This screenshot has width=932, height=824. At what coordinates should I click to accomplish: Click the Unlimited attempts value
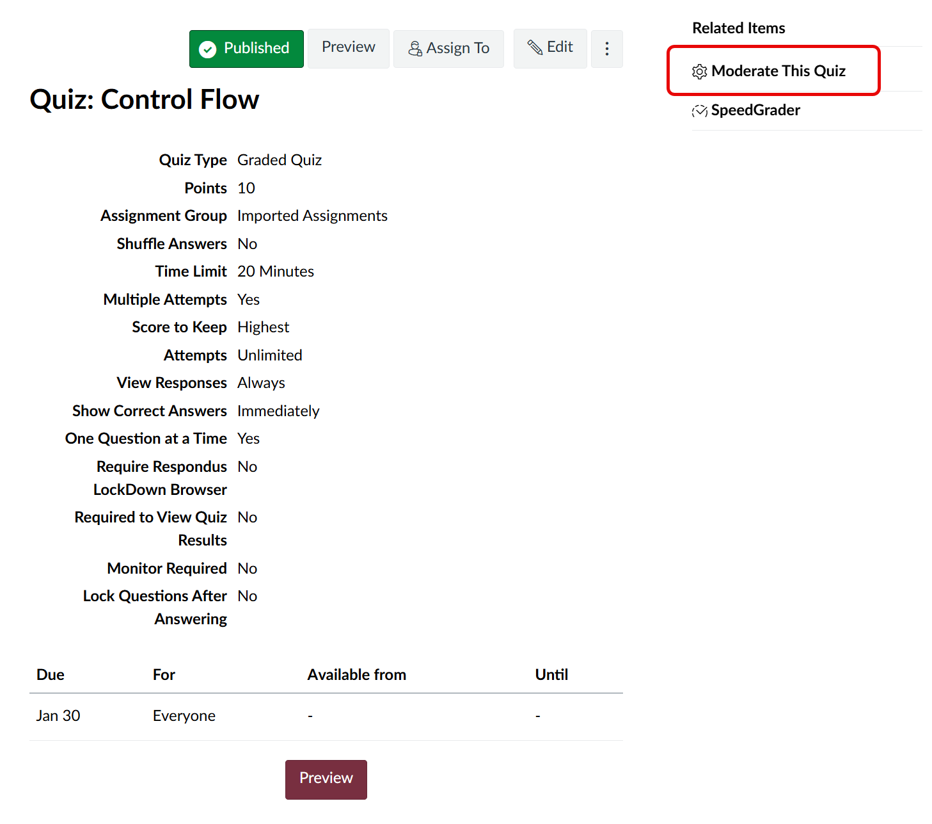270,355
